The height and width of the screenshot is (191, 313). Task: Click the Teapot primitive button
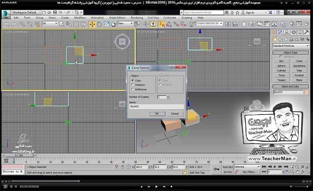[281, 80]
